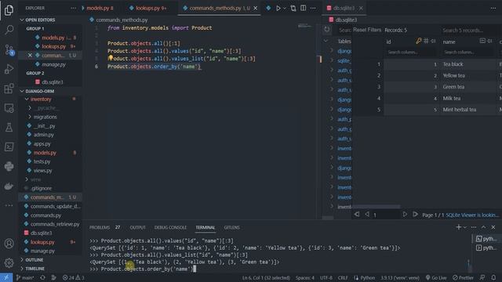Select the db.sqlite3 editor tab
Viewport: 502px width, 282px height.
[344, 8]
